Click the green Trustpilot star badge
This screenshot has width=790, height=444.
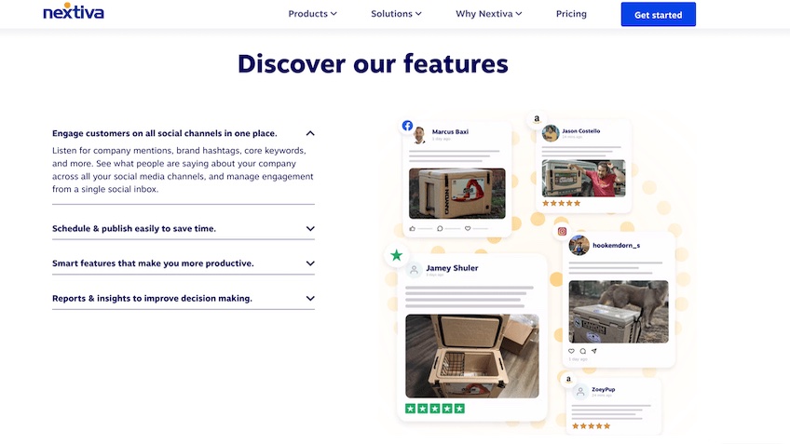(397, 255)
